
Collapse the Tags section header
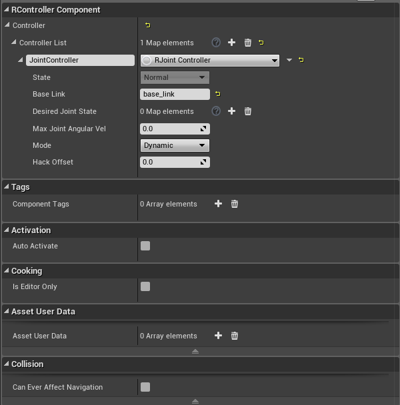tap(7, 187)
